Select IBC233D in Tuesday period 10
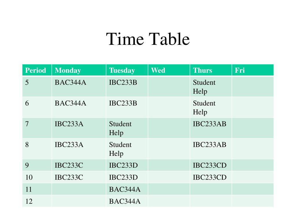296x222 pixels. [x=123, y=177]
